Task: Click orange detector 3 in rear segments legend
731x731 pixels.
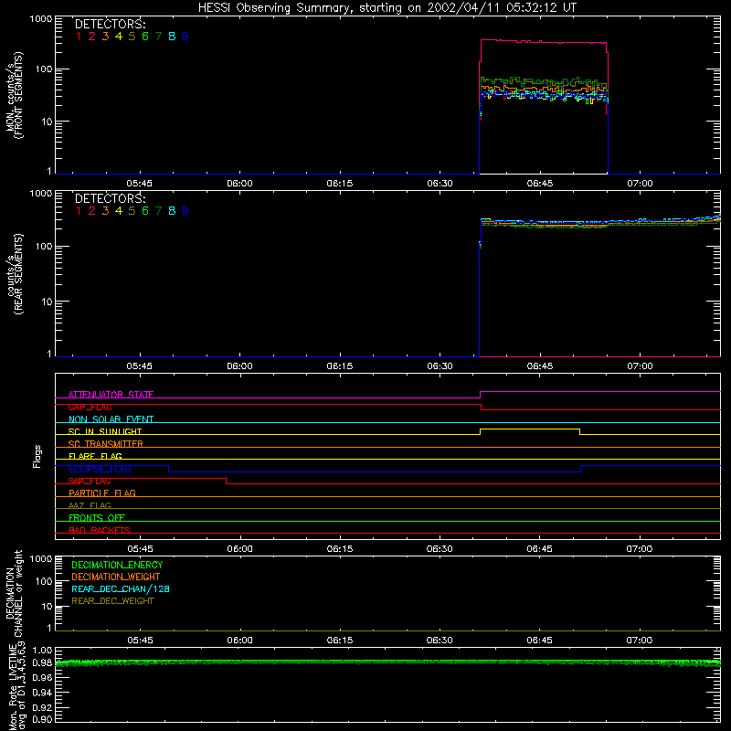Action: coord(105,211)
